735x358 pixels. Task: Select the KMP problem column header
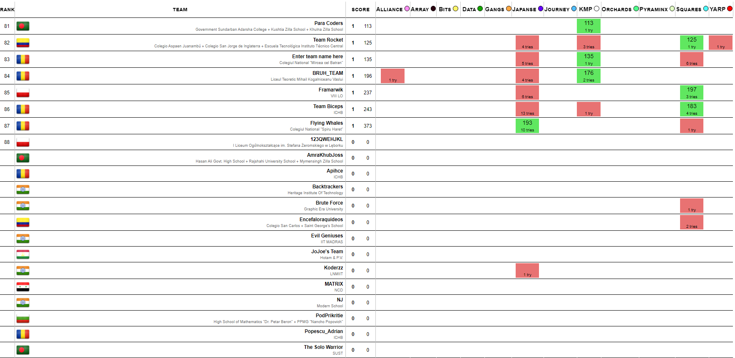coord(585,9)
